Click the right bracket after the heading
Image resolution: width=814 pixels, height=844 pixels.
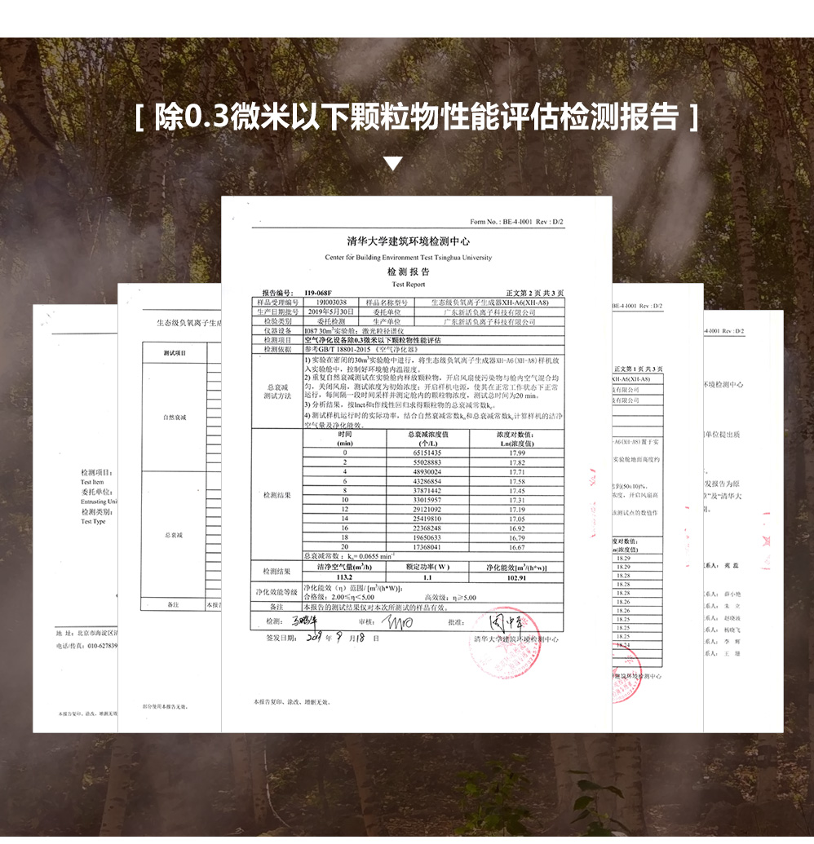tap(693, 117)
